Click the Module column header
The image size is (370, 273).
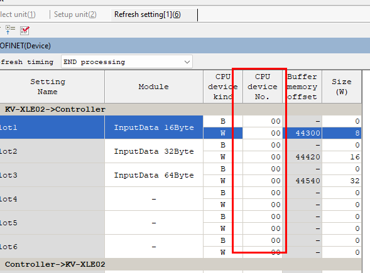click(x=154, y=87)
